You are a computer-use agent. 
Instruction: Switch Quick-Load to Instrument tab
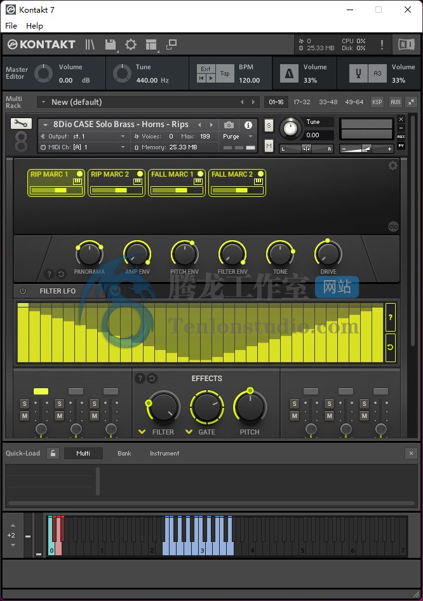click(x=164, y=453)
